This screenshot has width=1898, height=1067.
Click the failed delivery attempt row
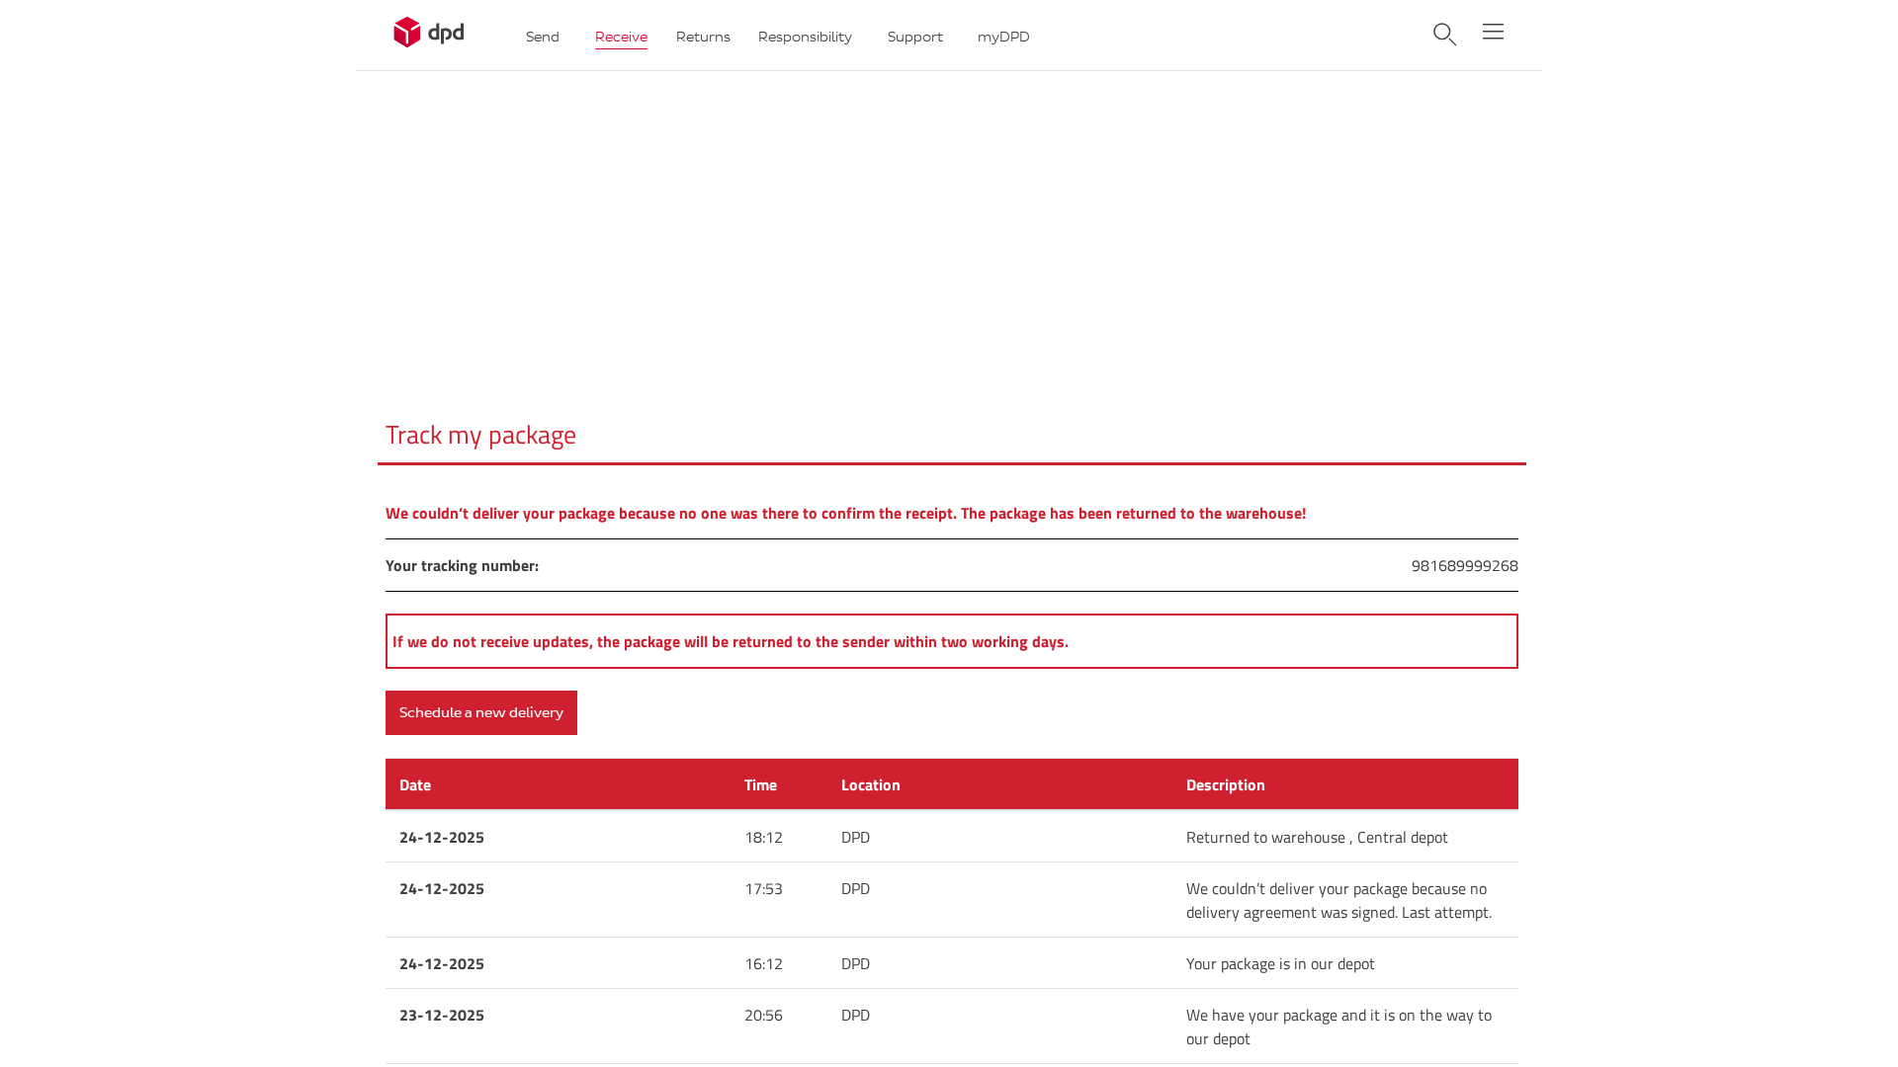point(949,900)
